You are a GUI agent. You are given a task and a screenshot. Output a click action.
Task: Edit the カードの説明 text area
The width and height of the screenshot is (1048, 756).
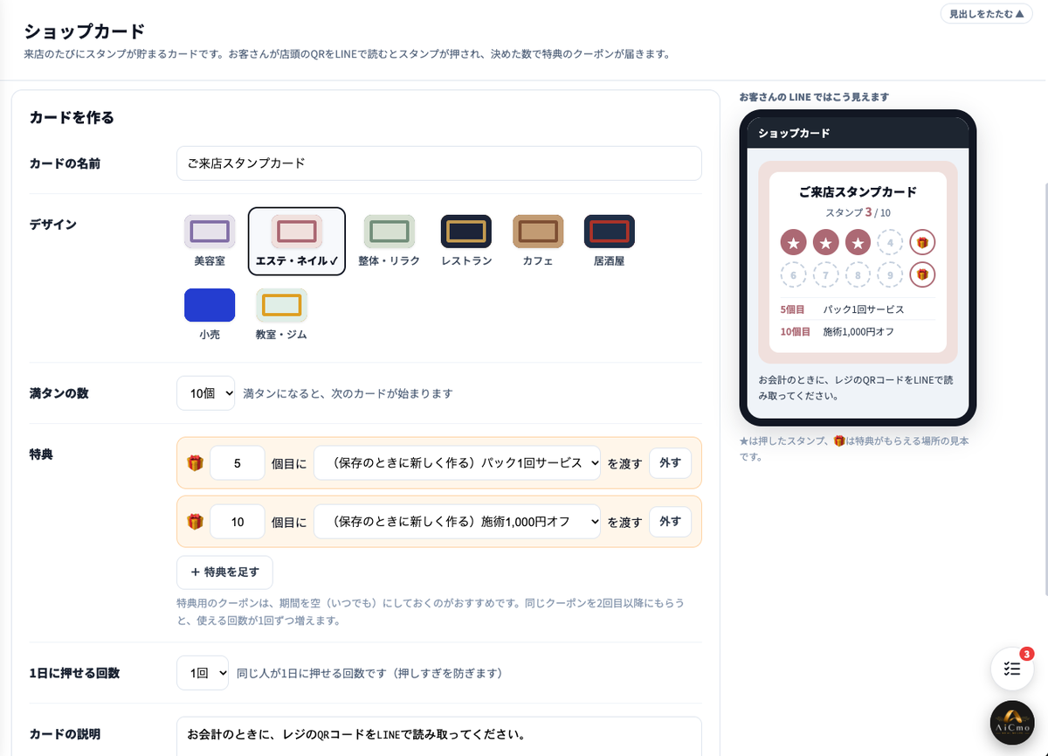click(x=439, y=736)
